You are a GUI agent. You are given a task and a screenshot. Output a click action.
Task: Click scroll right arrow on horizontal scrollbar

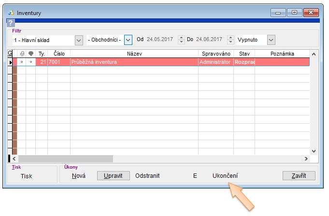306,158
